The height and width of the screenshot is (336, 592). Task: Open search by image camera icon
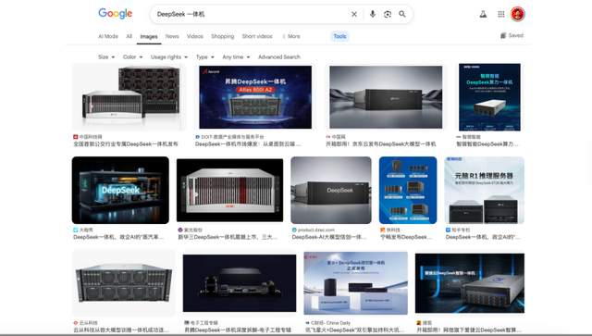coord(388,15)
